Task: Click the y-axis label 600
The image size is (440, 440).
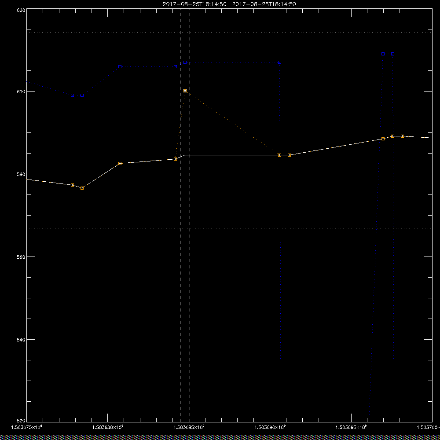Action: (22, 92)
